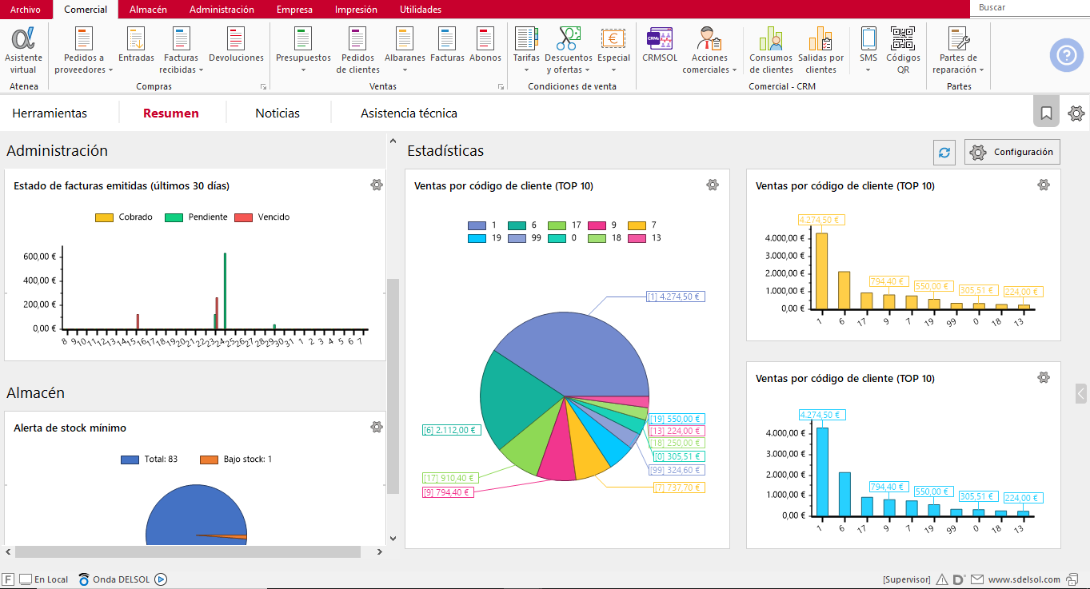Image resolution: width=1090 pixels, height=589 pixels.
Task: Expand Descuentos y ofertas dropdown arrow
Action: (588, 70)
